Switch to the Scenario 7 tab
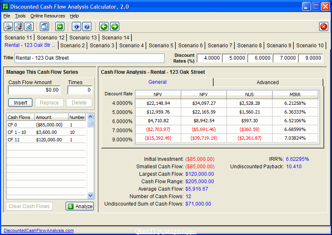This screenshot has height=235, width=332. tap(220, 46)
